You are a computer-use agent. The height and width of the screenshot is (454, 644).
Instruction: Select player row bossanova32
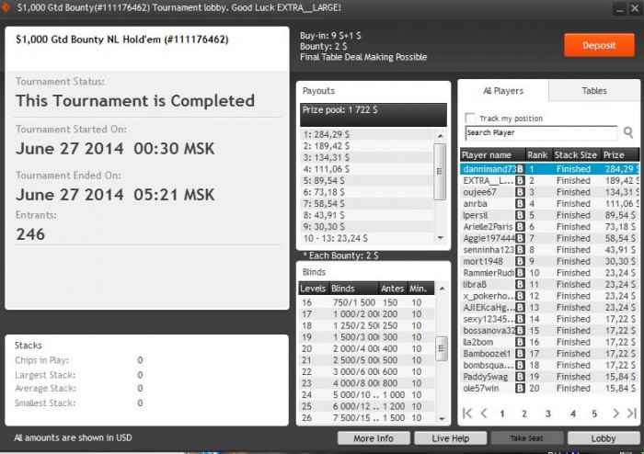click(x=549, y=331)
